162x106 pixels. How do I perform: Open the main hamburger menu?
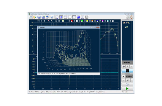coord(31,17)
